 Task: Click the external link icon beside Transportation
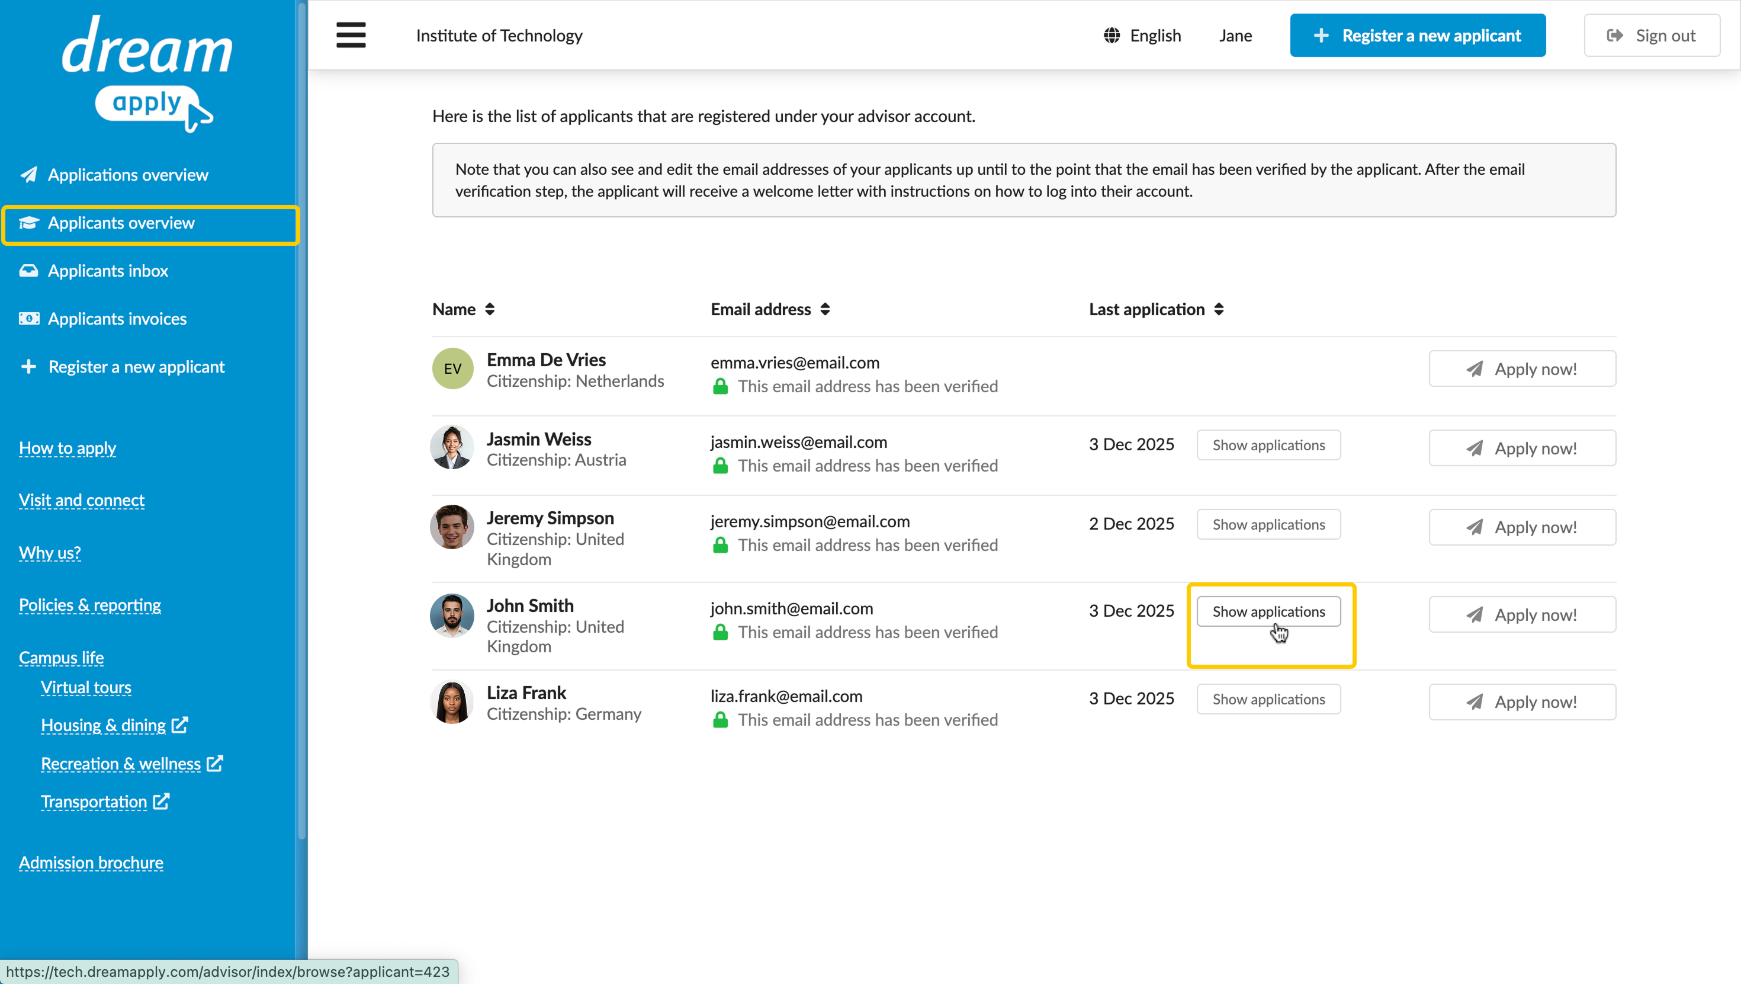tap(161, 802)
